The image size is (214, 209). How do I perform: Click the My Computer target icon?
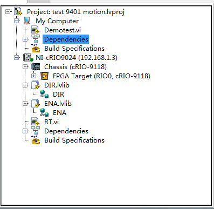27,21
